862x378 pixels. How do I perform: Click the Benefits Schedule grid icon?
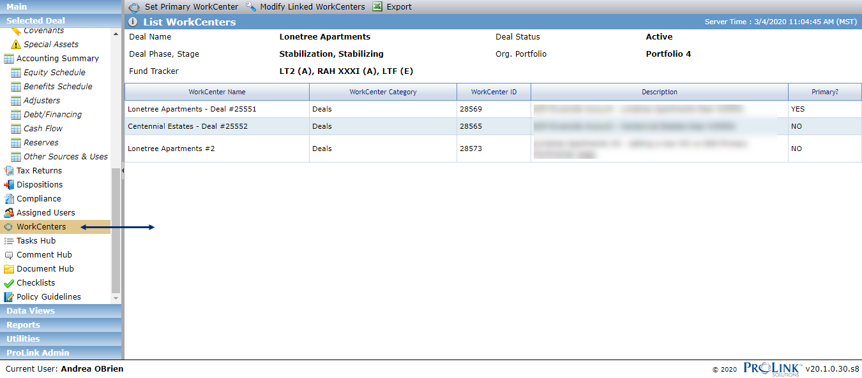coord(16,87)
